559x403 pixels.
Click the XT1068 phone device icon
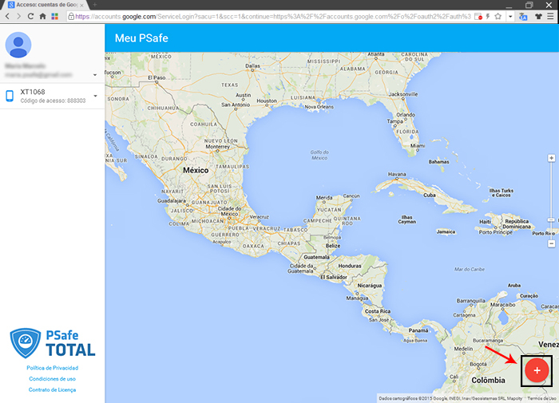tap(10, 97)
